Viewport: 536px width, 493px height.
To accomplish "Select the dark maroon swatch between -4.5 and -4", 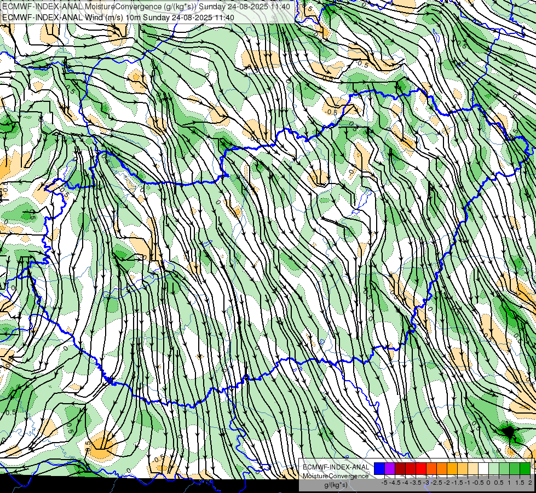I will point(400,468).
